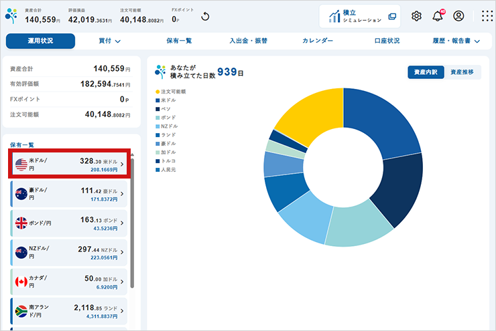Image resolution: width=496 pixels, height=331 pixels.
Task: Select the 運用状況 tab
Action: 40,41
